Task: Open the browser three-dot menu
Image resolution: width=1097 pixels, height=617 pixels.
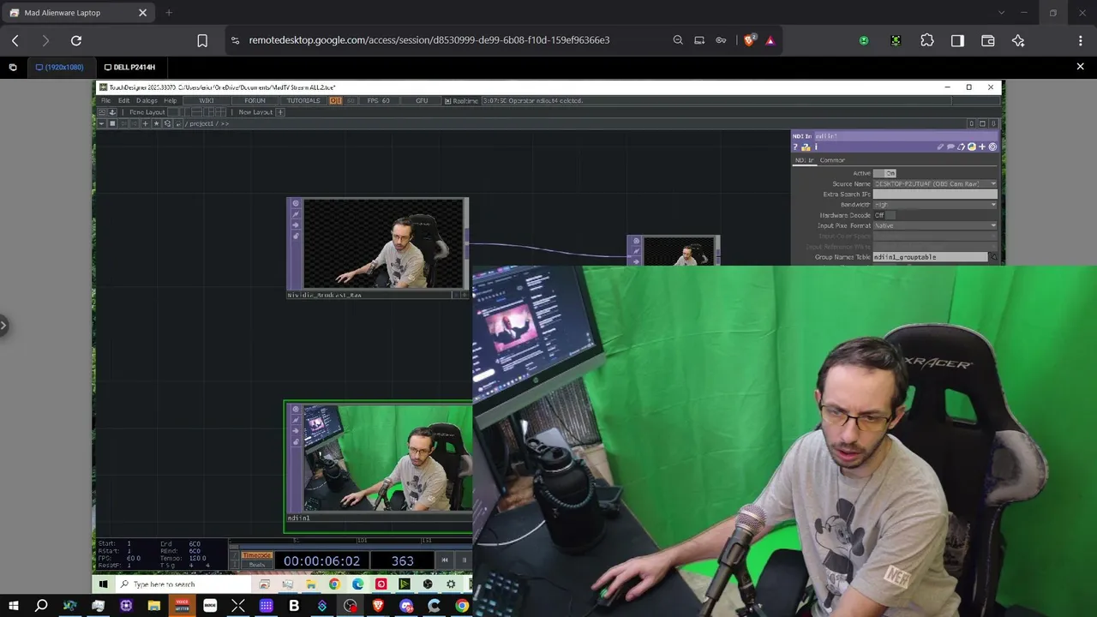Action: [1080, 40]
